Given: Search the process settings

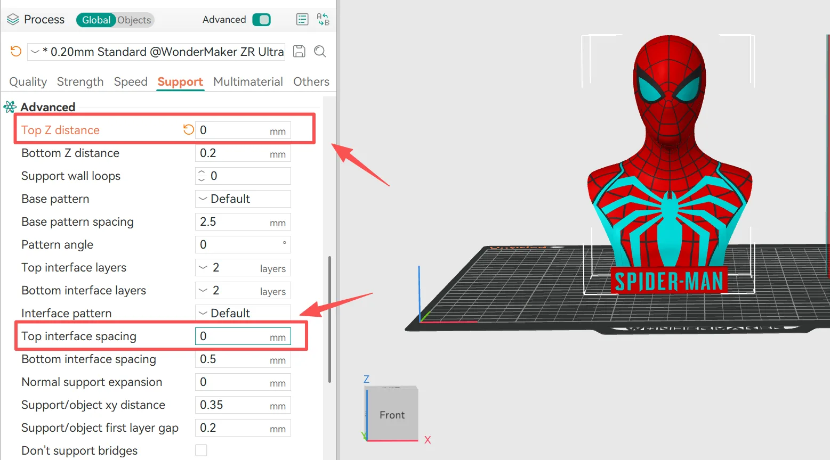Looking at the screenshot, I should click(x=320, y=52).
